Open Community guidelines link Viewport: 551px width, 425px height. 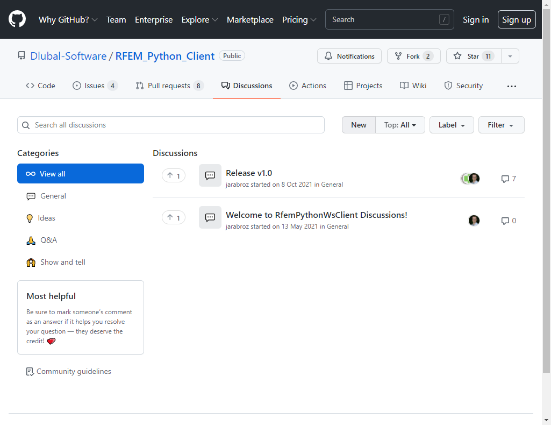click(74, 371)
